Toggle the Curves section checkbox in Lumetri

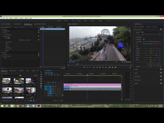coord(161,73)
